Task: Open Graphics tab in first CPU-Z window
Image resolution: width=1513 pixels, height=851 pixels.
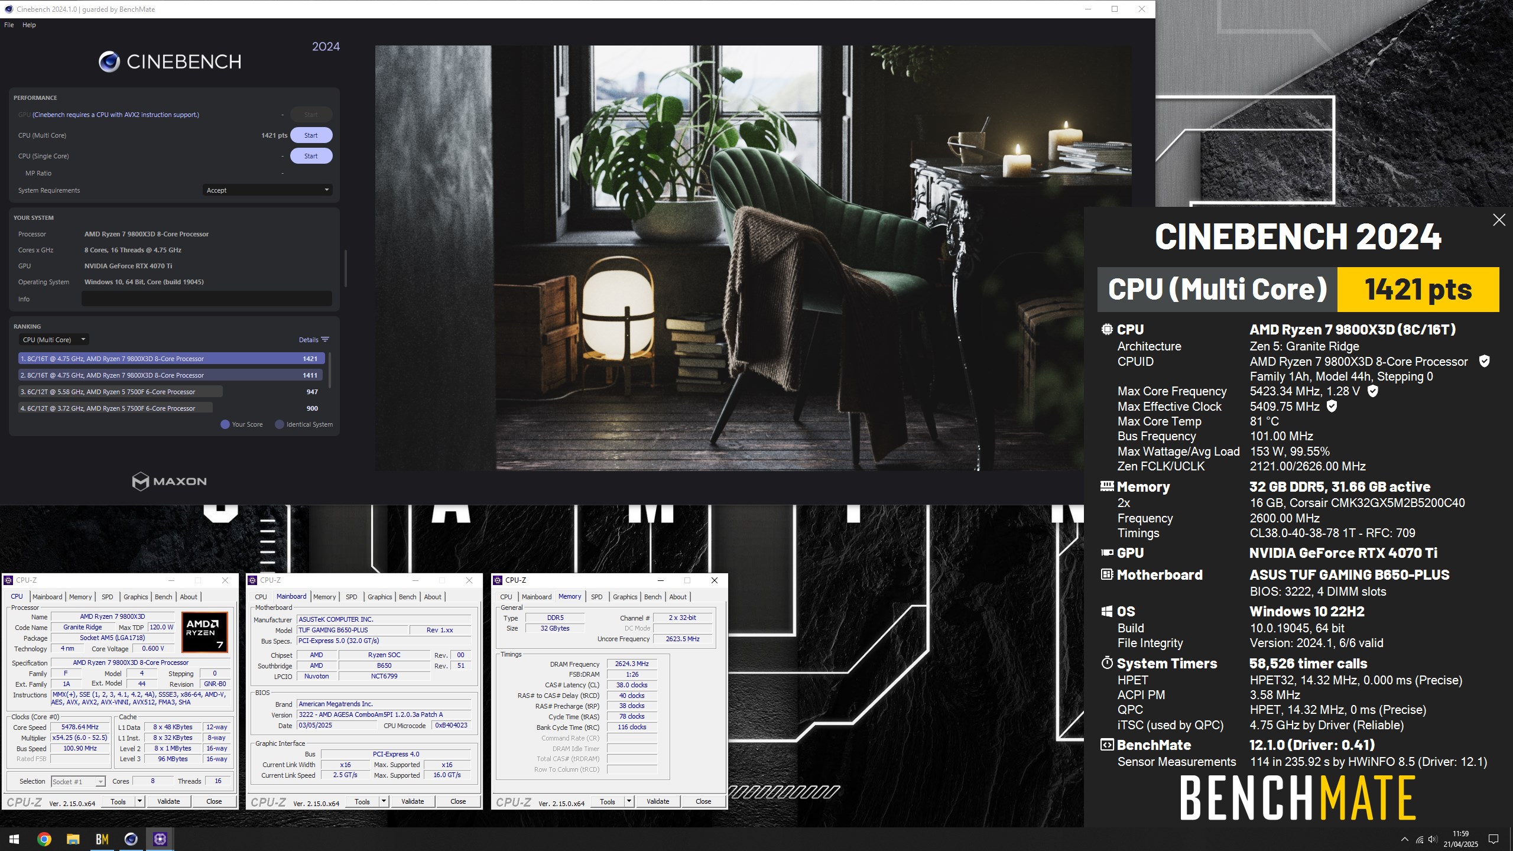Action: point(135,597)
